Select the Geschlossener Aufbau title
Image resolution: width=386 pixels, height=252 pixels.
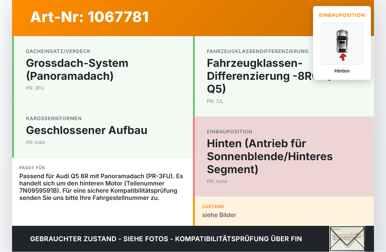pyautogui.click(x=87, y=130)
